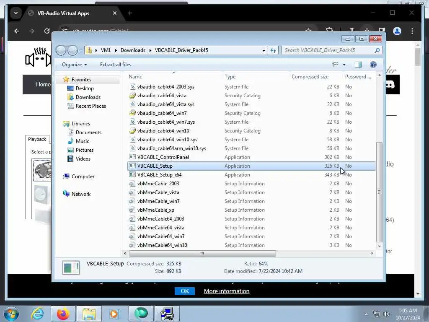429x322 pixels.
Task: Click the OK cookie banner button
Action: coord(185,291)
